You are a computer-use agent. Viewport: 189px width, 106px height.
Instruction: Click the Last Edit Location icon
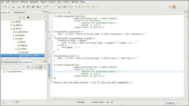tap(88, 7)
